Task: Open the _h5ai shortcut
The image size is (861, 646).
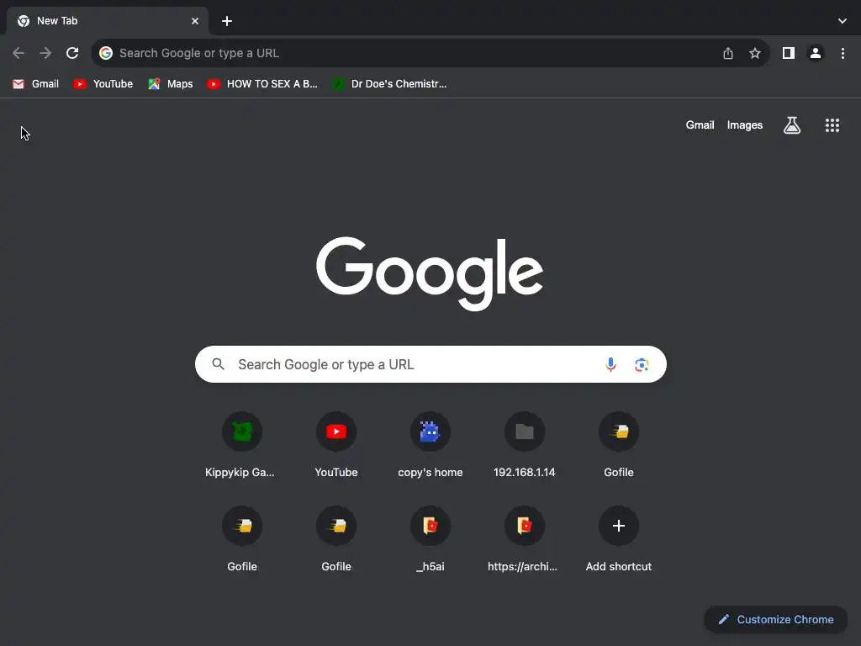Action: click(430, 539)
